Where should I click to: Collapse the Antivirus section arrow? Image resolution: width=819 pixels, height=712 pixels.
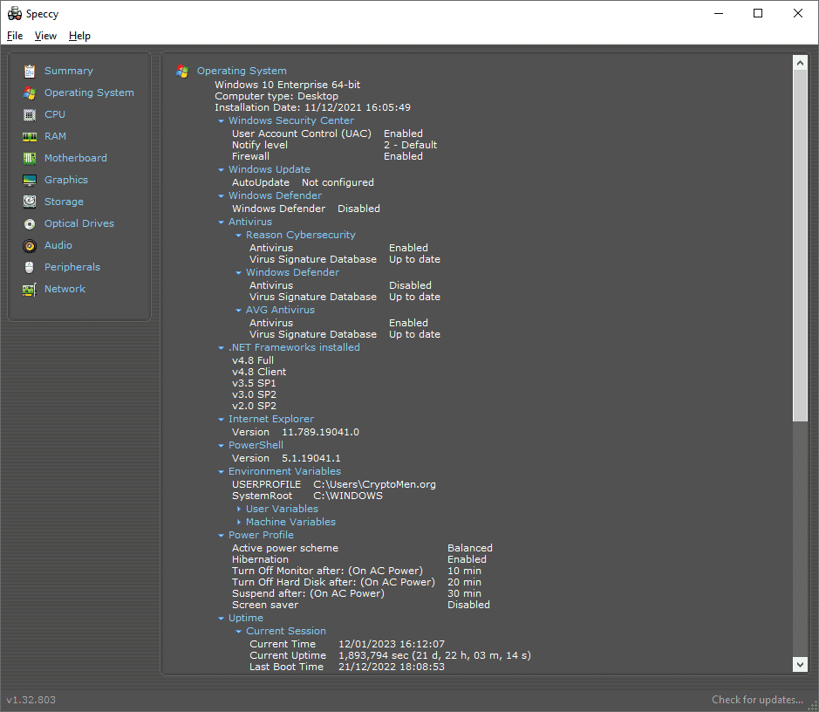tap(222, 222)
